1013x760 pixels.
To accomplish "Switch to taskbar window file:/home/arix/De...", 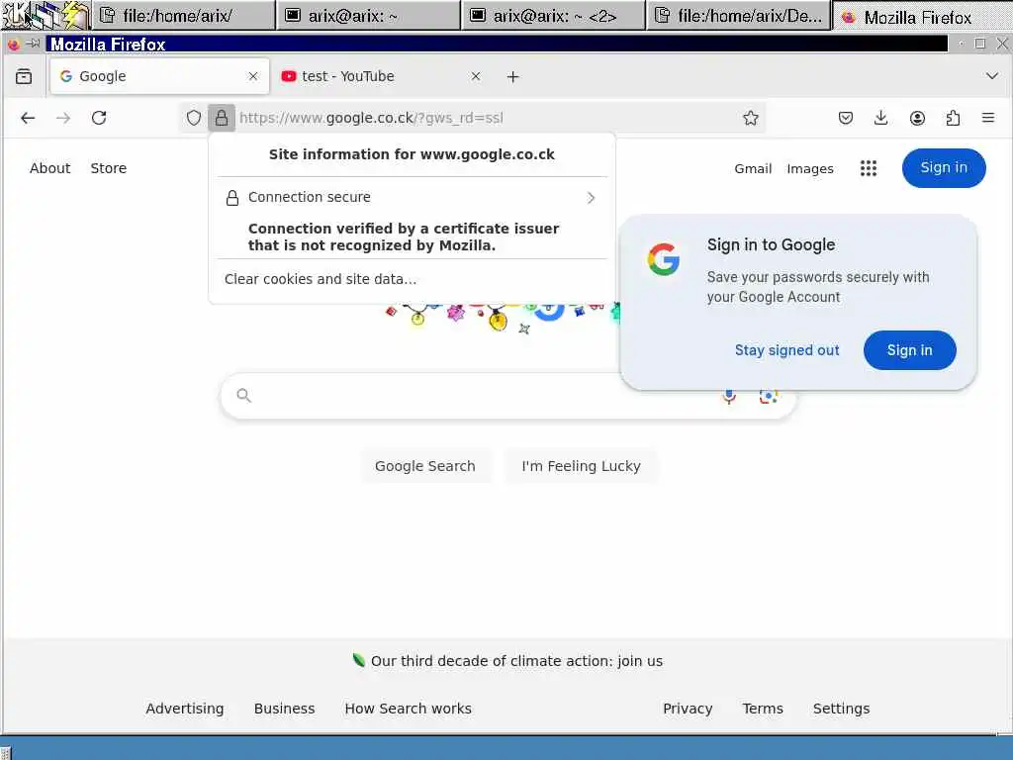I will [738, 16].
